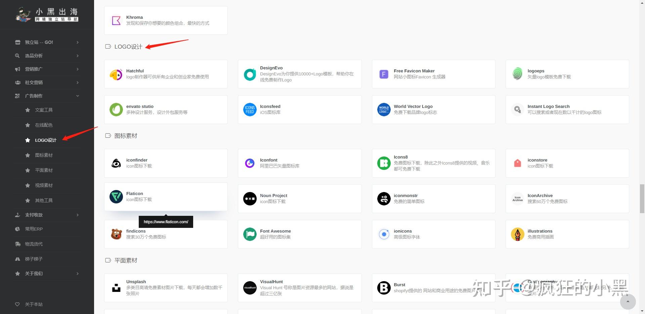The width and height of the screenshot is (645, 314).
Task: Collapse the 广告制作 sidebar section
Action: coord(47,96)
